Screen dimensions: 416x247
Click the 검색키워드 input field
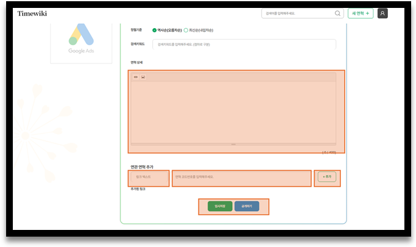tap(244, 44)
